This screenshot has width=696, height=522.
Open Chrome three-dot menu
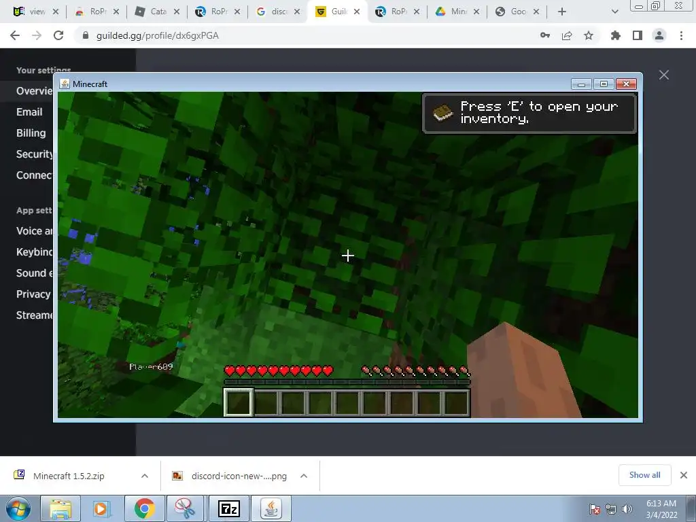[681, 35]
